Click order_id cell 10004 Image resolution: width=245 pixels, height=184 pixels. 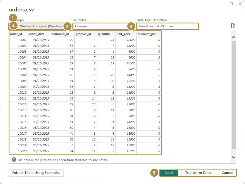coord(19,57)
